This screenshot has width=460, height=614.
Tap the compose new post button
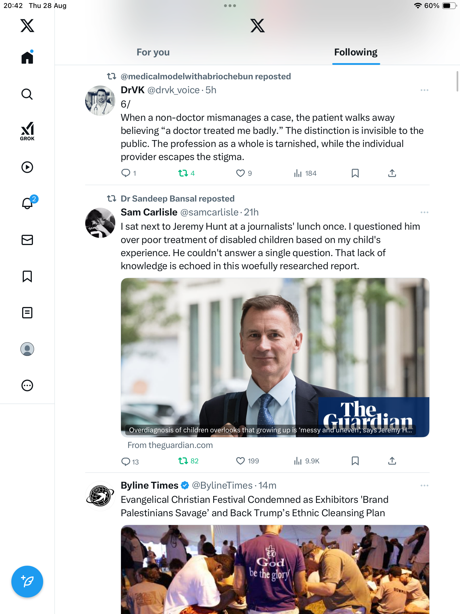tap(27, 582)
